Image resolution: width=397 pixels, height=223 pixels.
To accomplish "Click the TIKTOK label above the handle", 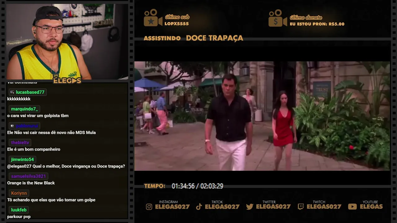I will click(x=217, y=202).
